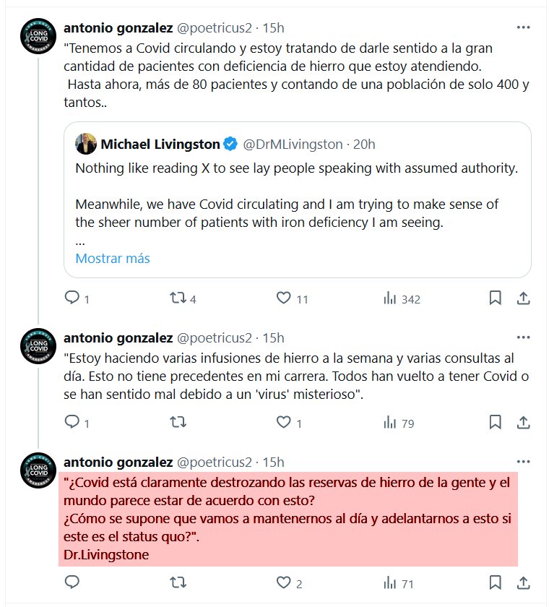Viewport: 549px width, 607px height.
Task: Like the second tweet with 1 like
Action: pyautogui.click(x=284, y=423)
